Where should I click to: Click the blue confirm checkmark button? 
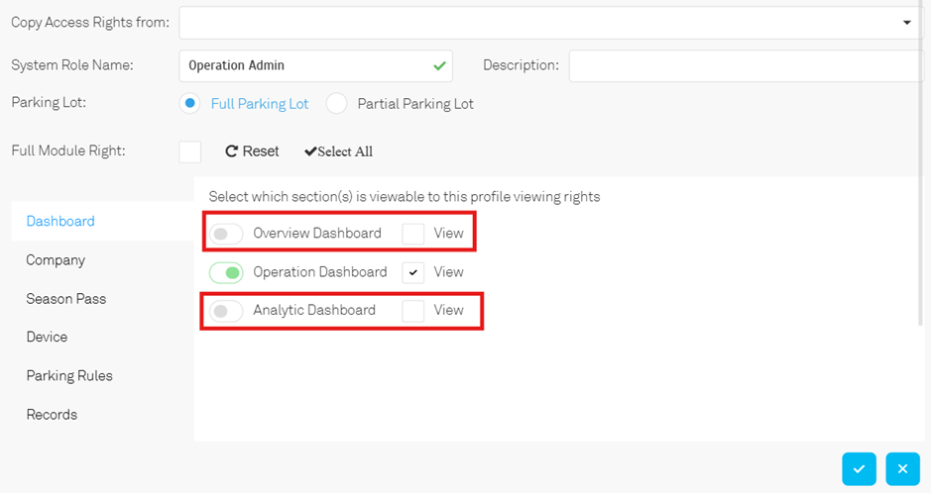(x=859, y=468)
